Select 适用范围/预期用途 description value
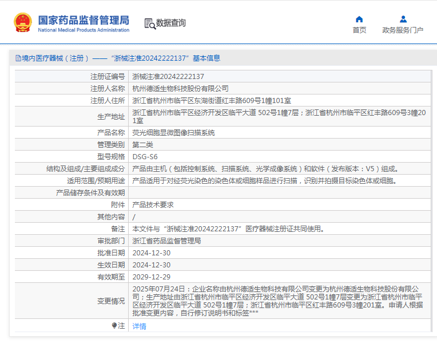 (x=264, y=180)
